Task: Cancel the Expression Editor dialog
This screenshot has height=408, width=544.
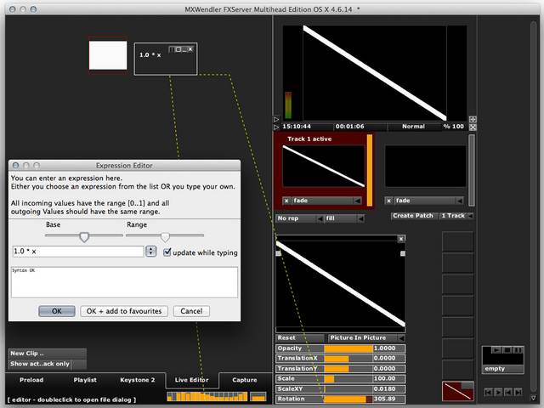Action: (191, 311)
